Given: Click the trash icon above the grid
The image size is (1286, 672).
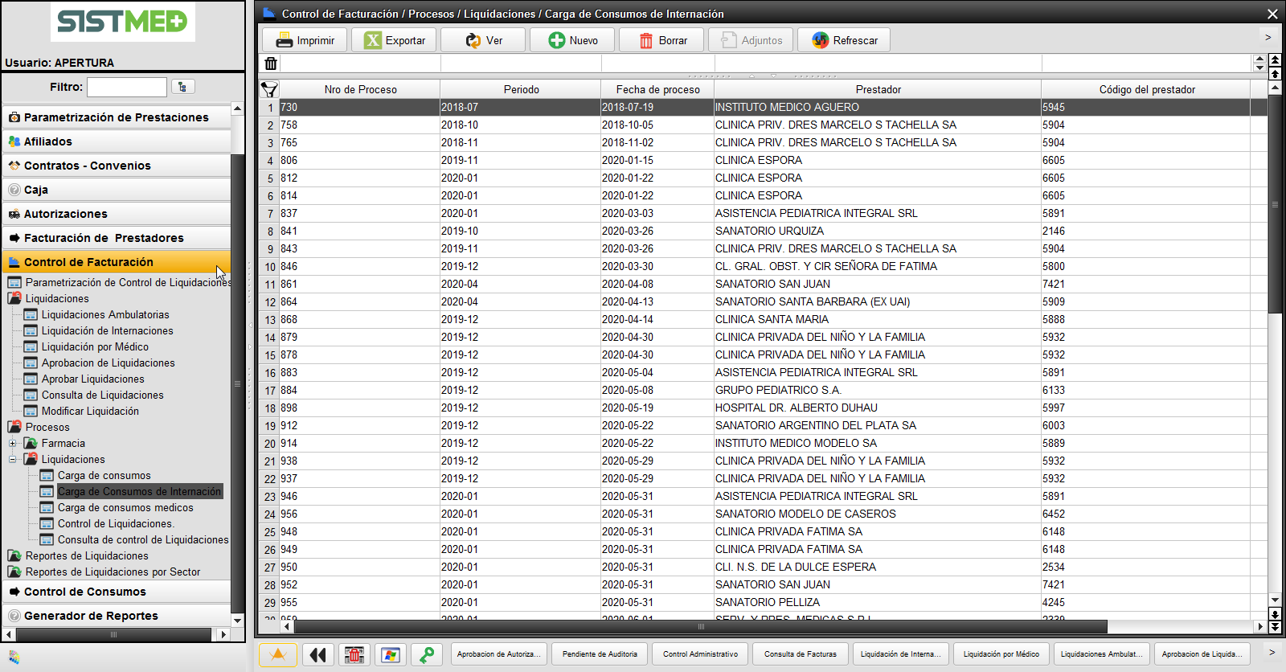Looking at the screenshot, I should point(271,64).
